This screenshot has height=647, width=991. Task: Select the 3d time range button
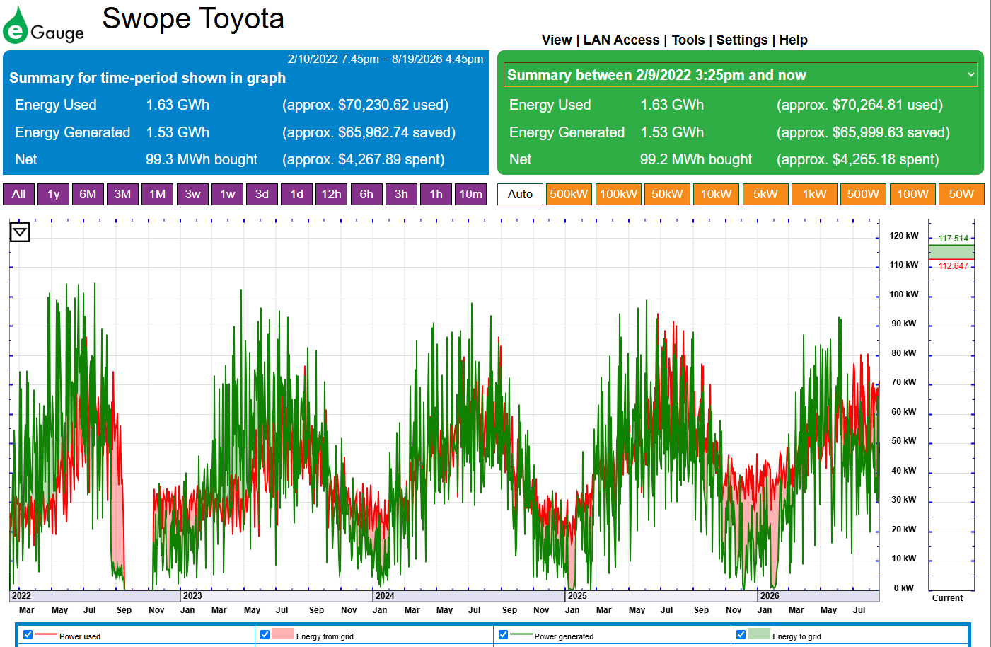pos(262,194)
